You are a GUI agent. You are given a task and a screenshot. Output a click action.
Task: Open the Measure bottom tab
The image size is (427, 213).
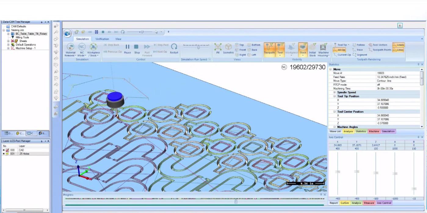(x=369, y=203)
